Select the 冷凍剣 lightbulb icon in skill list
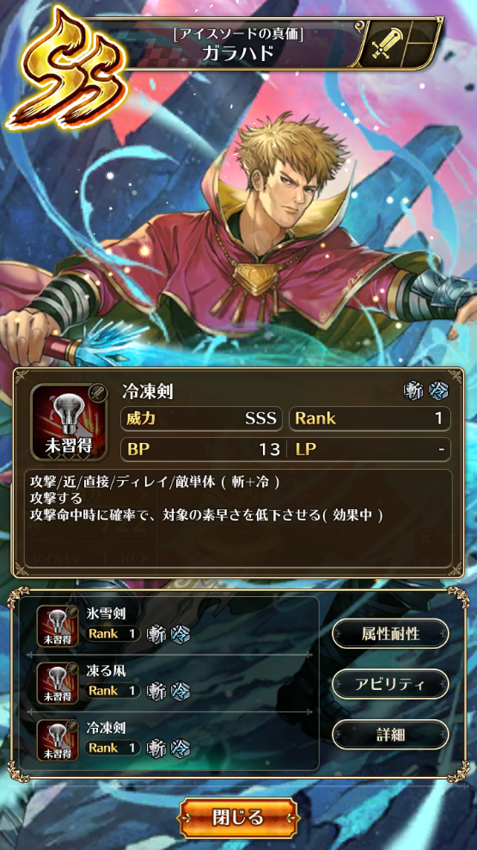This screenshot has width=477, height=850. [x=58, y=740]
